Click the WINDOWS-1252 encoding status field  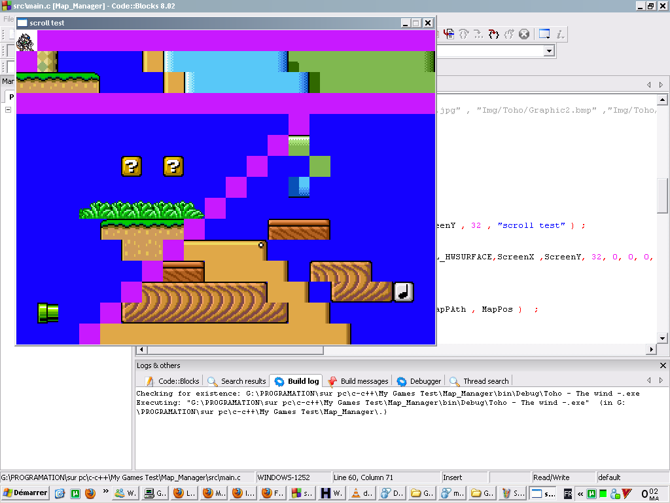click(x=293, y=477)
